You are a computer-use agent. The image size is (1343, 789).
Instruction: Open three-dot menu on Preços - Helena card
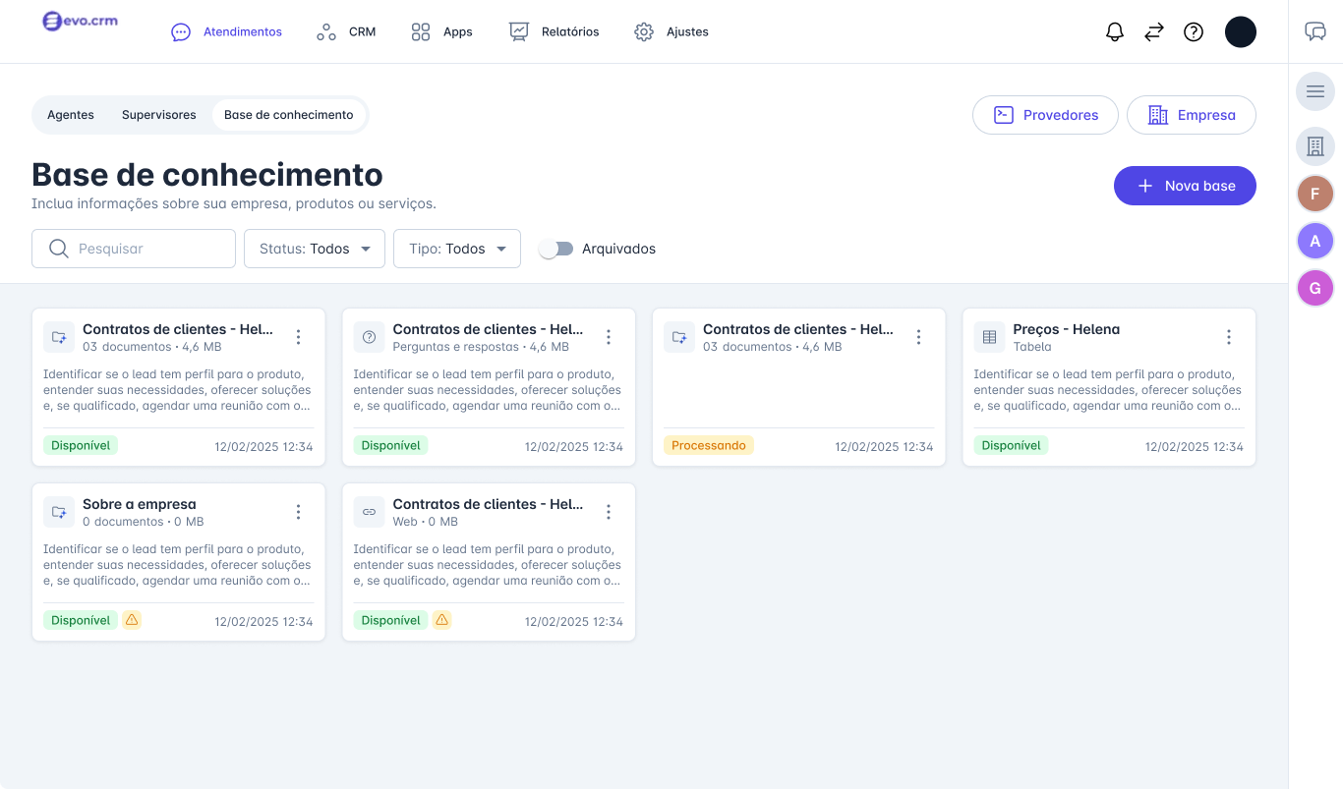point(1229,337)
